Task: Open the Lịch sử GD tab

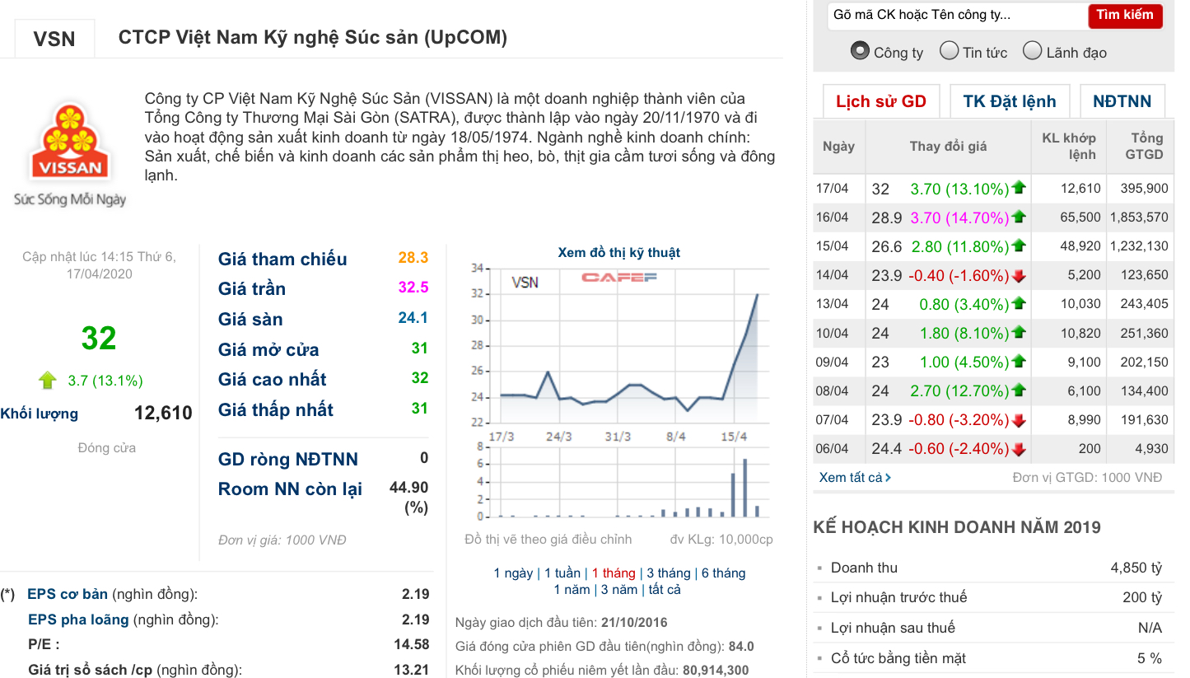Action: click(881, 101)
